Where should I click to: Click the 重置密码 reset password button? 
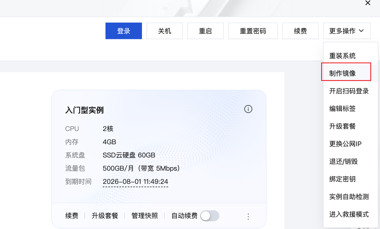point(253,31)
